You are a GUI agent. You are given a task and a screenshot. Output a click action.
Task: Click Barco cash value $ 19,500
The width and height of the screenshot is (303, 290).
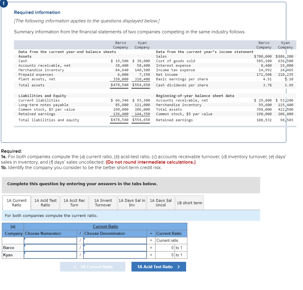click(119, 61)
